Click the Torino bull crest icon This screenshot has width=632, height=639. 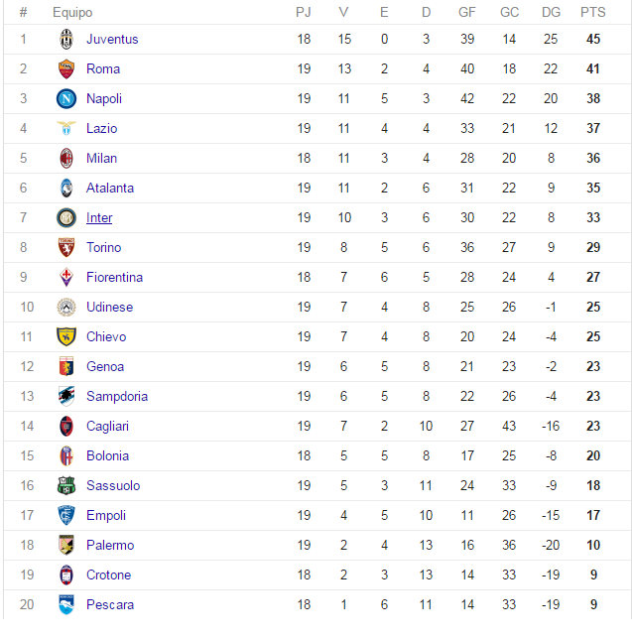(x=66, y=247)
